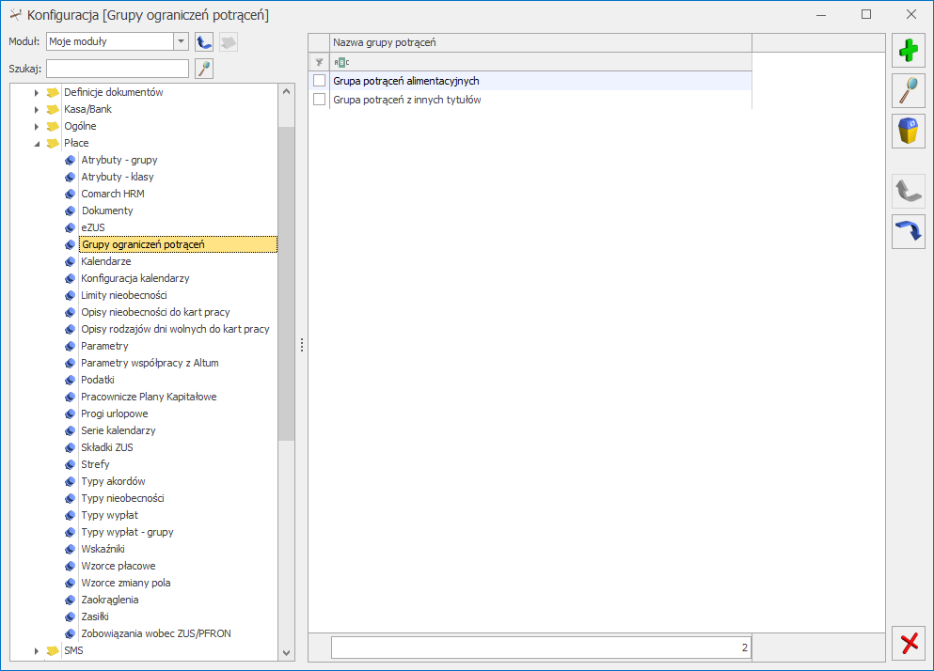The width and height of the screenshot is (934, 671).
Task: Click the filter funnel icon in the table
Action: (319, 62)
